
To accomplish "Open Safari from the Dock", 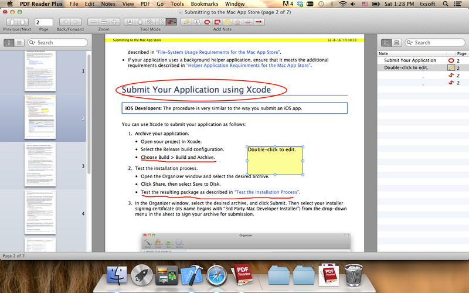I will [x=216, y=275].
